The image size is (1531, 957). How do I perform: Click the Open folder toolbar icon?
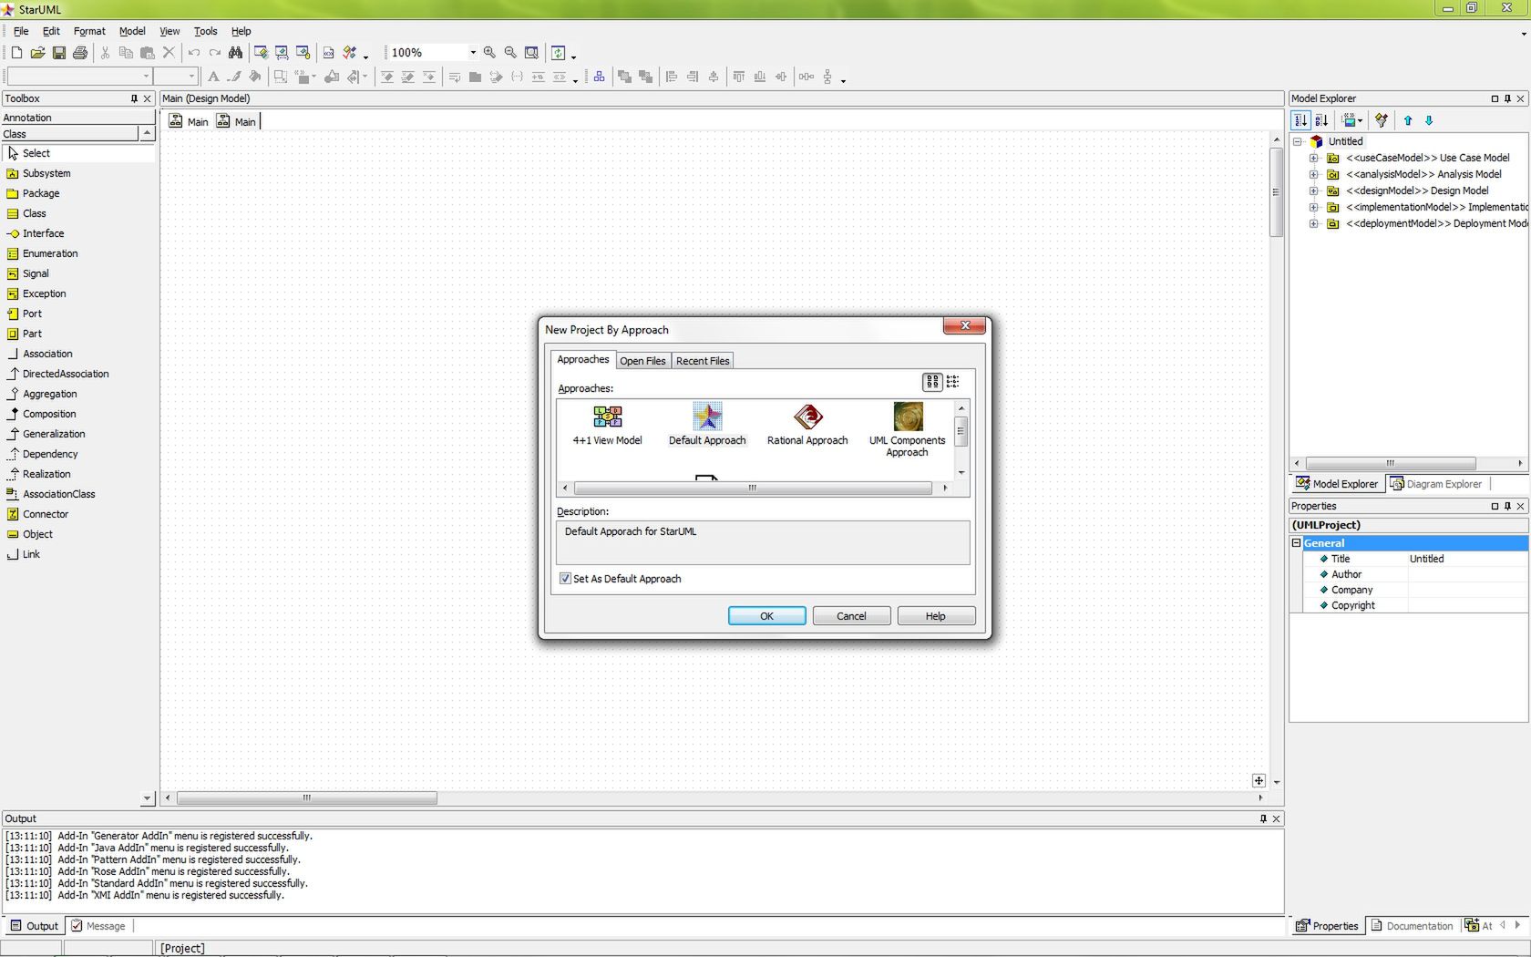[x=37, y=53]
